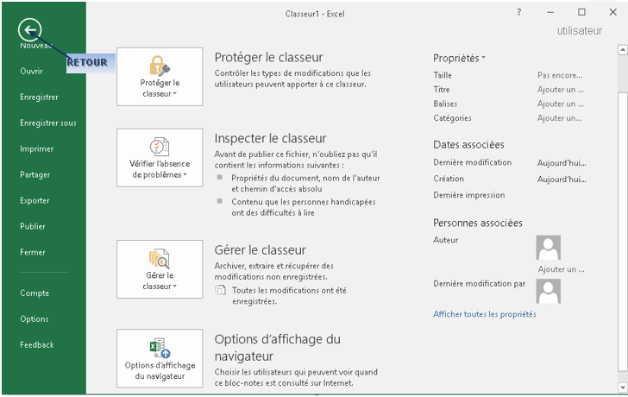
Task: Open Gérer le classeur dropdown button
Action: [160, 269]
